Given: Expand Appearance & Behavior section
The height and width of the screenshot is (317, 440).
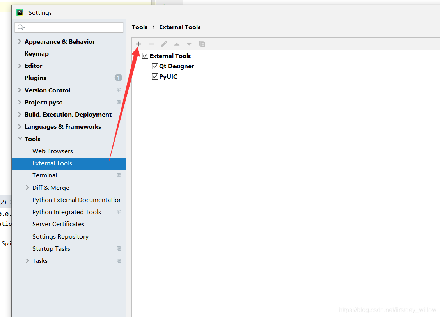Looking at the screenshot, I should (20, 41).
